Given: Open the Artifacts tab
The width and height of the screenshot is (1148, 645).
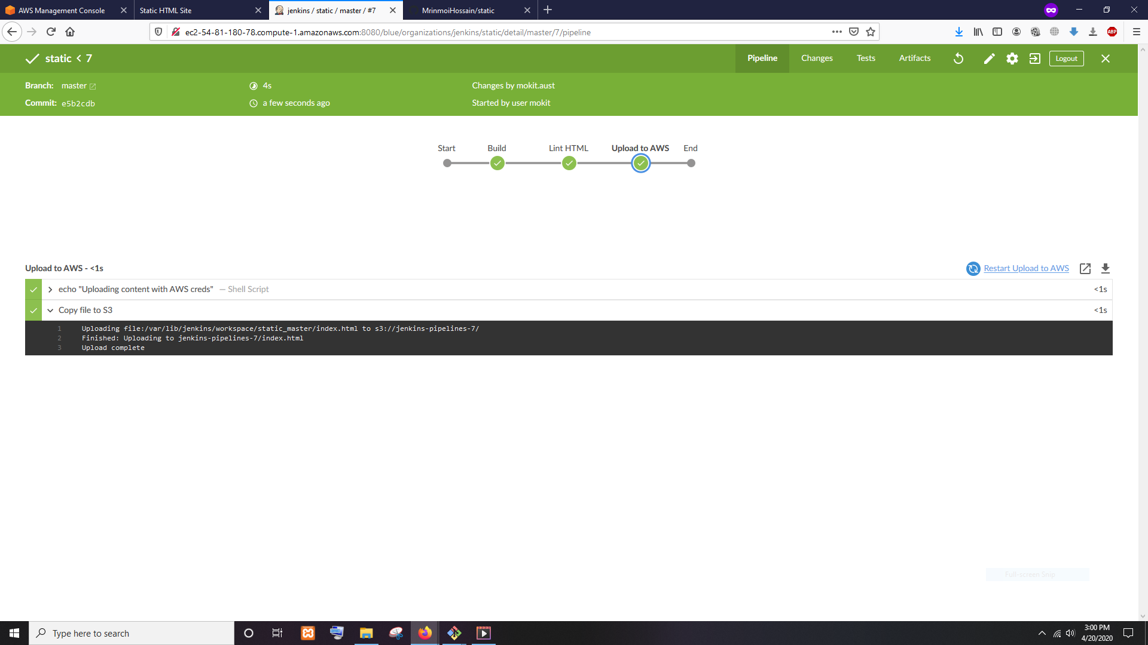Looking at the screenshot, I should point(914,59).
